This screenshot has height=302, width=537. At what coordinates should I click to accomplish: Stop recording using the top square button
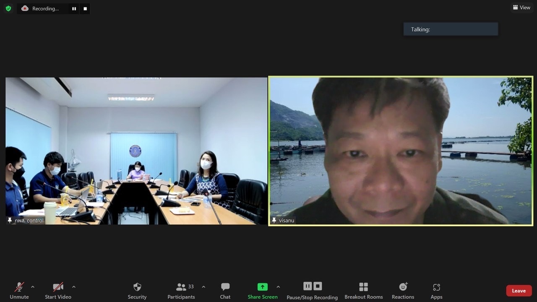pos(85,8)
